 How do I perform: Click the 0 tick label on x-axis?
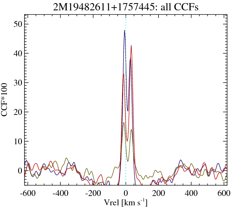(x=126, y=193)
